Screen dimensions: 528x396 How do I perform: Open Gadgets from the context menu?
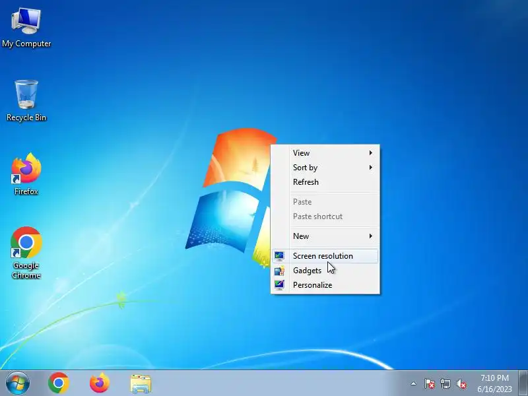tap(325, 271)
